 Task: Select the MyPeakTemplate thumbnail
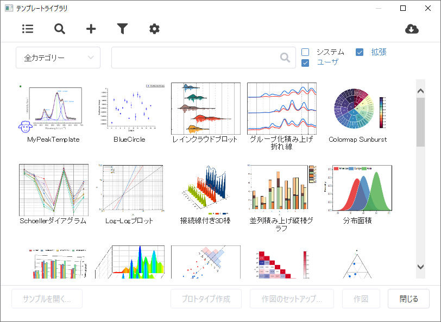point(53,109)
